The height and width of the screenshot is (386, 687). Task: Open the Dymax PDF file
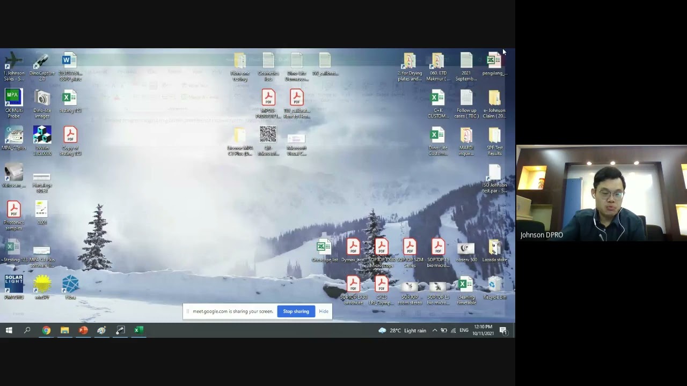[x=353, y=250]
